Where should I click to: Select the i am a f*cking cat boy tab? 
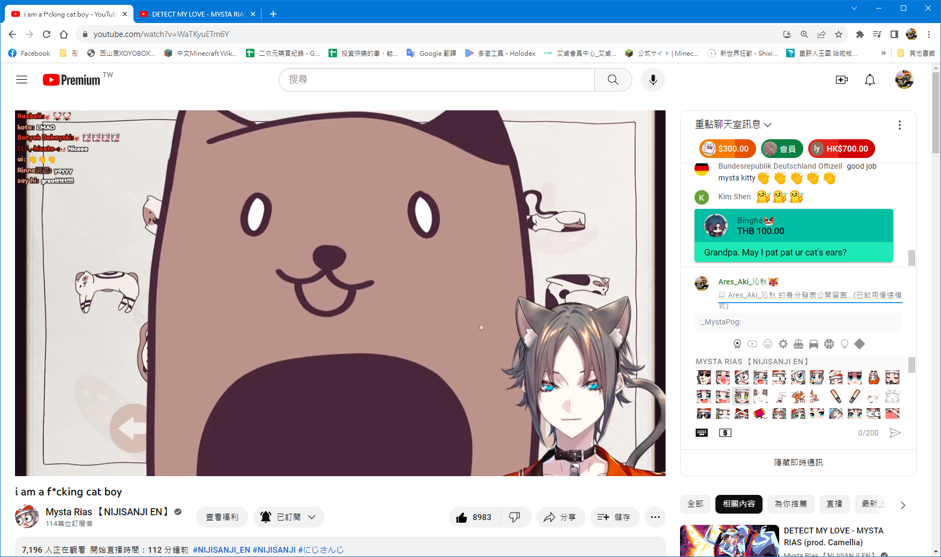pyautogui.click(x=69, y=14)
